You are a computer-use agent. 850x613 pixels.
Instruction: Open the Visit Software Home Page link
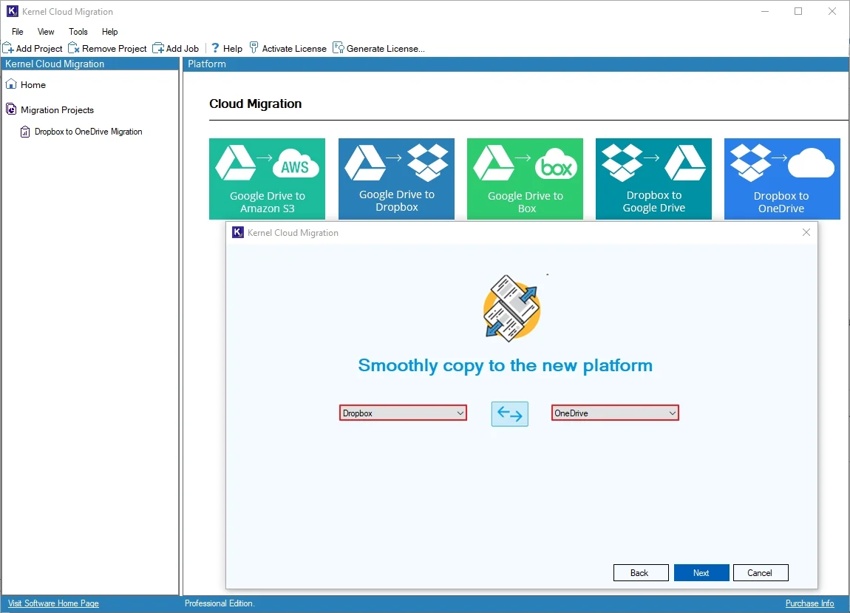tap(53, 603)
